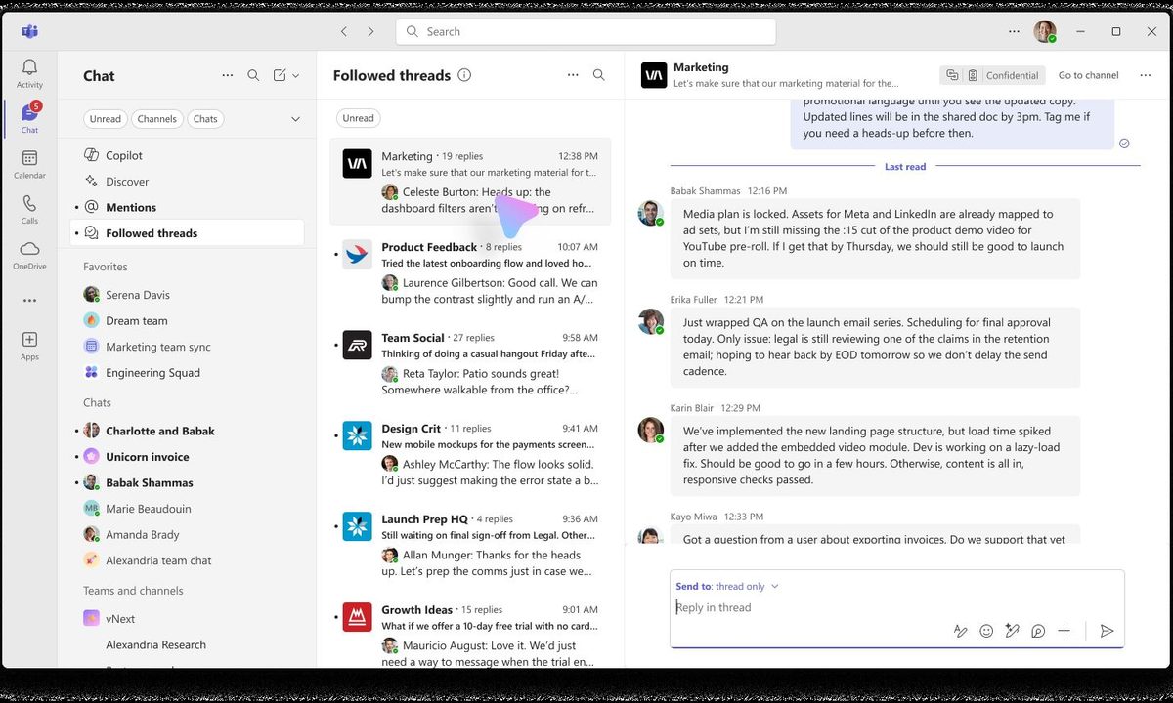The width and height of the screenshot is (1173, 703).
Task: Toggle the Unread chip under Followed threads
Action: pyautogui.click(x=358, y=118)
